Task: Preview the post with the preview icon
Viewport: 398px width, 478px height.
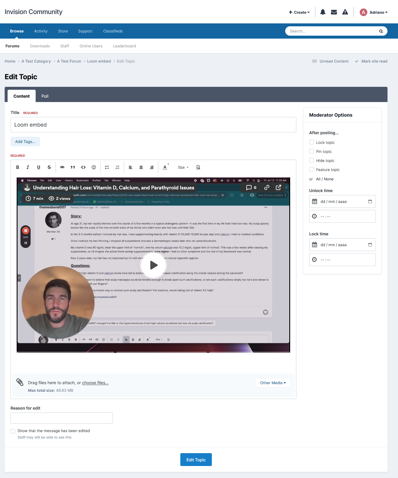Action: [198, 167]
